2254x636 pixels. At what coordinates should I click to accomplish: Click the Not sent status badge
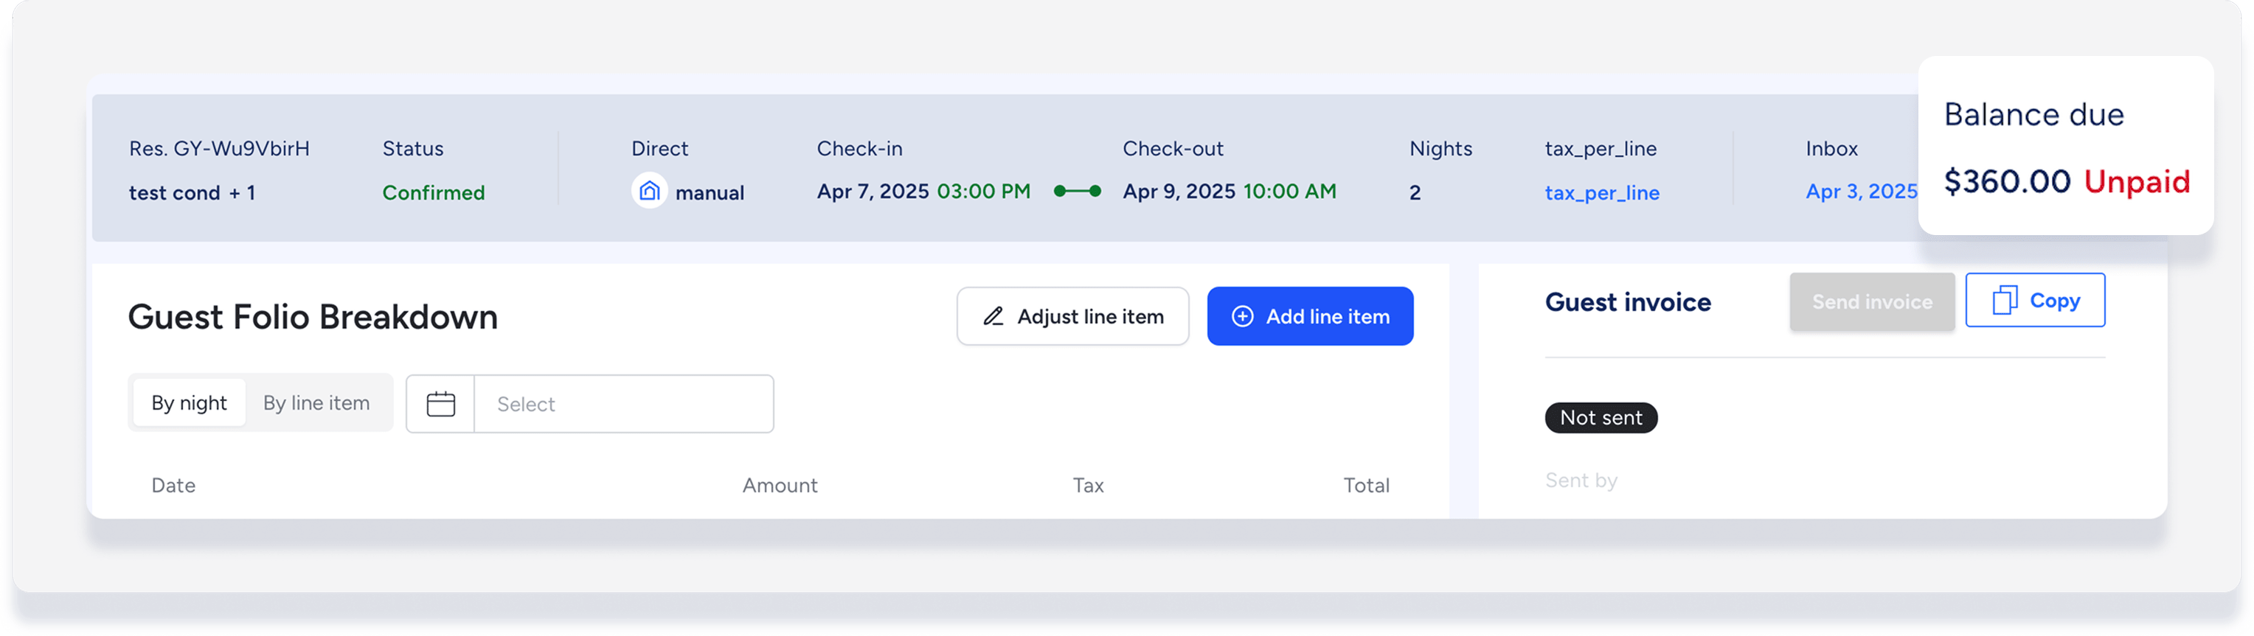[x=1601, y=418]
